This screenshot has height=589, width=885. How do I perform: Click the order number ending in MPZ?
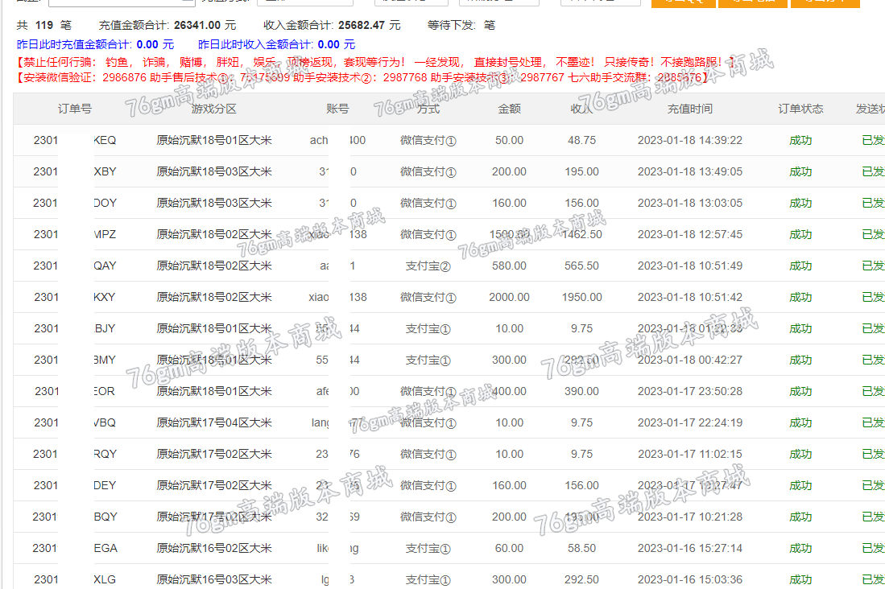tap(75, 235)
